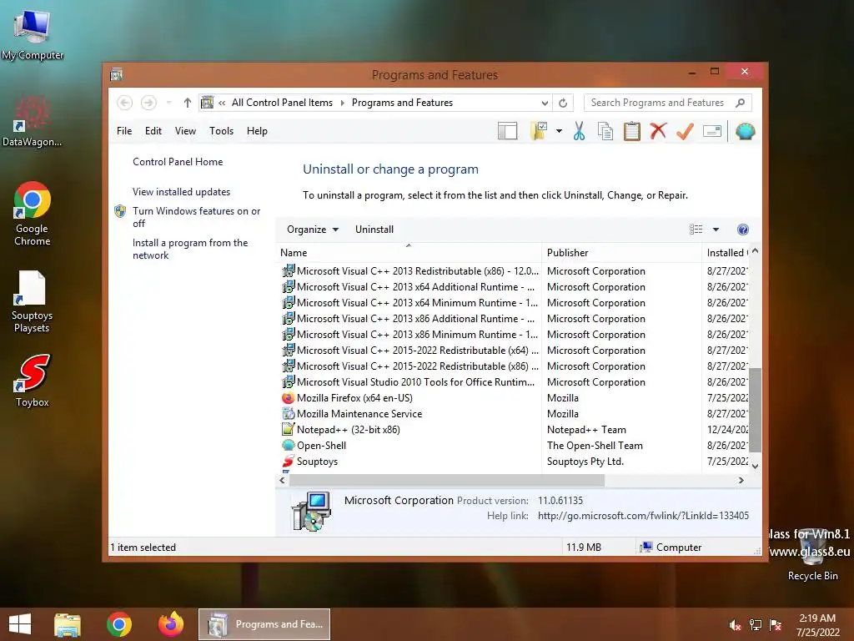Click the search magnifier icon
The width and height of the screenshot is (854, 641).
[741, 103]
